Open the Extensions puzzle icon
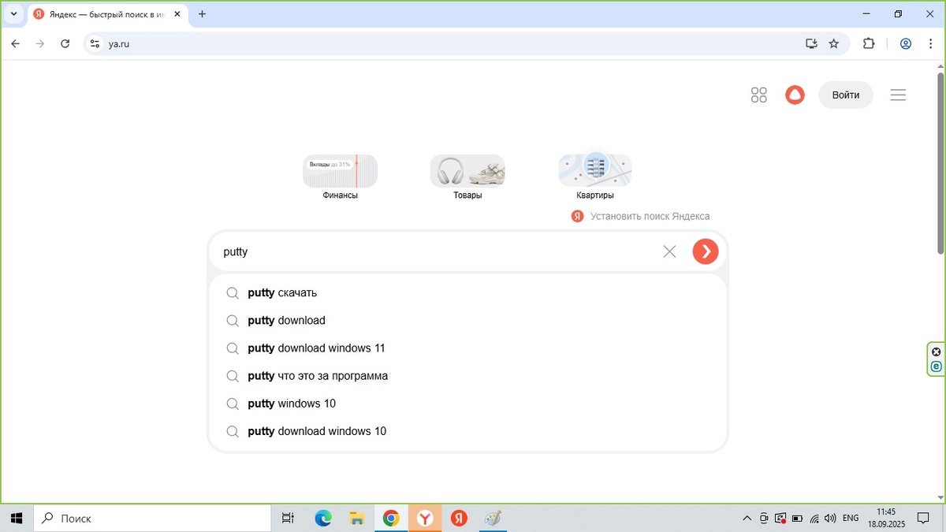Image resolution: width=946 pixels, height=532 pixels. tap(869, 44)
